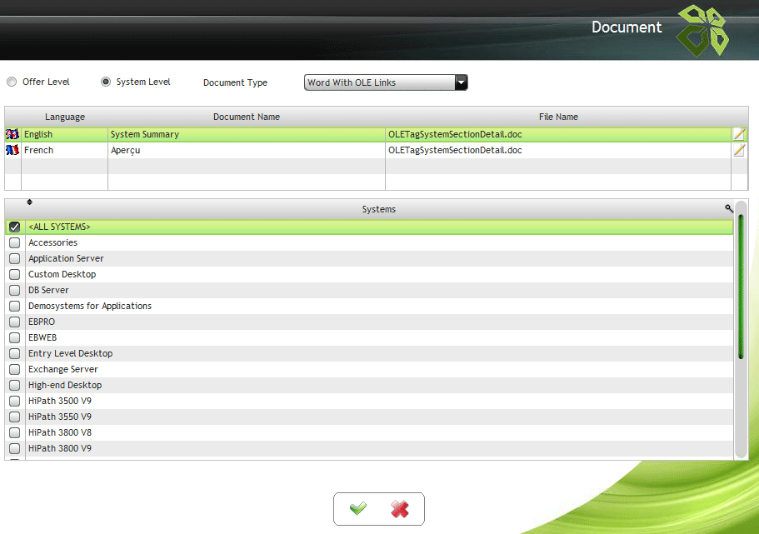Click the Language column header
This screenshot has width=759, height=534.
[65, 117]
